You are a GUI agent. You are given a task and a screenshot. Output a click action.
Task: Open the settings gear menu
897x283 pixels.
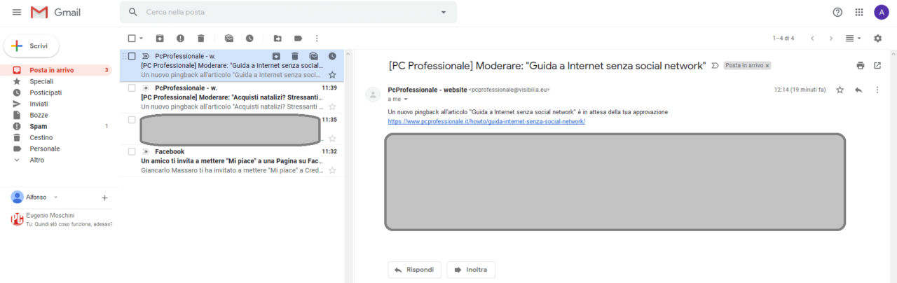coord(877,39)
